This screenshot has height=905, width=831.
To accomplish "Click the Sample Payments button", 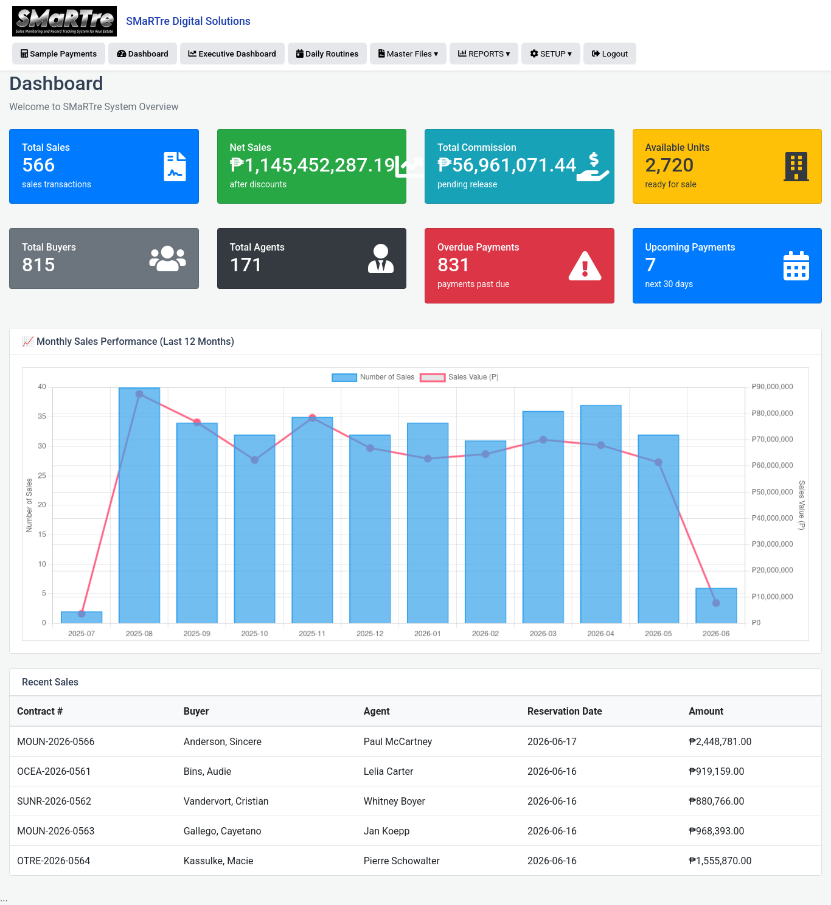I will pyautogui.click(x=58, y=54).
